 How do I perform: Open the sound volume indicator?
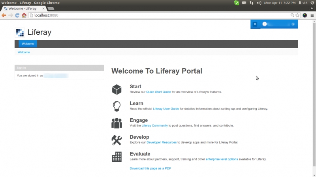point(259,3)
